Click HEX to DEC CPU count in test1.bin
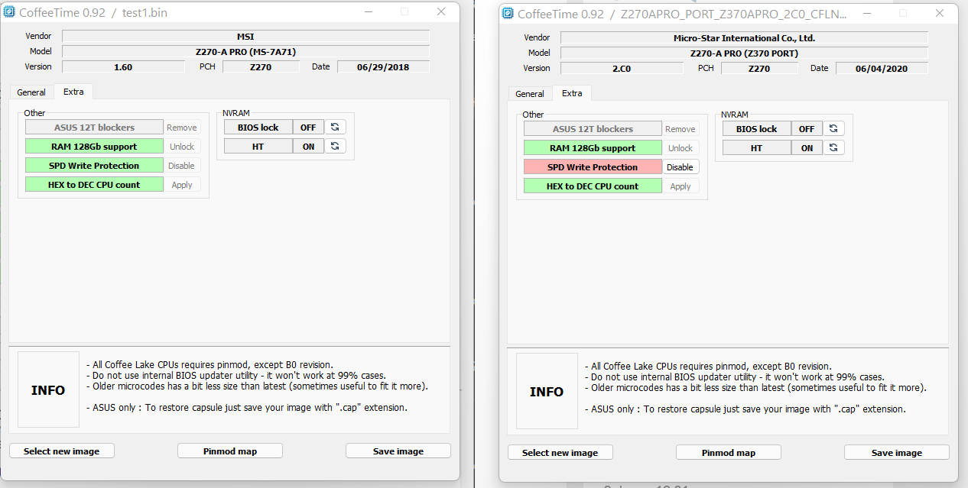968x488 pixels. pos(94,185)
